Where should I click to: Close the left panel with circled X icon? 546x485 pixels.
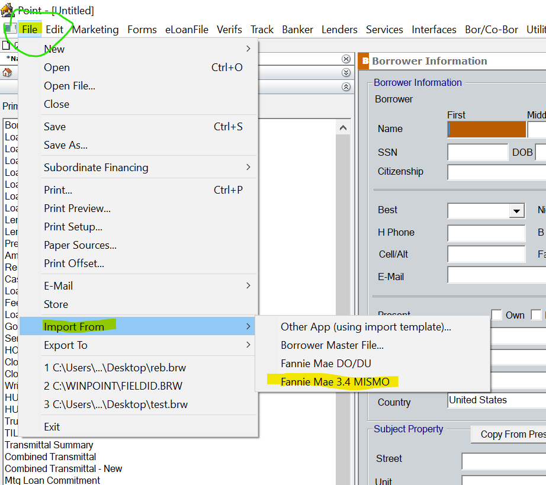tap(346, 59)
